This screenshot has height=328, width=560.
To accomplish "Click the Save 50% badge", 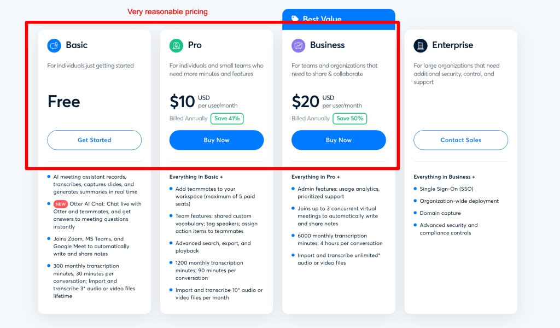I will (x=349, y=119).
